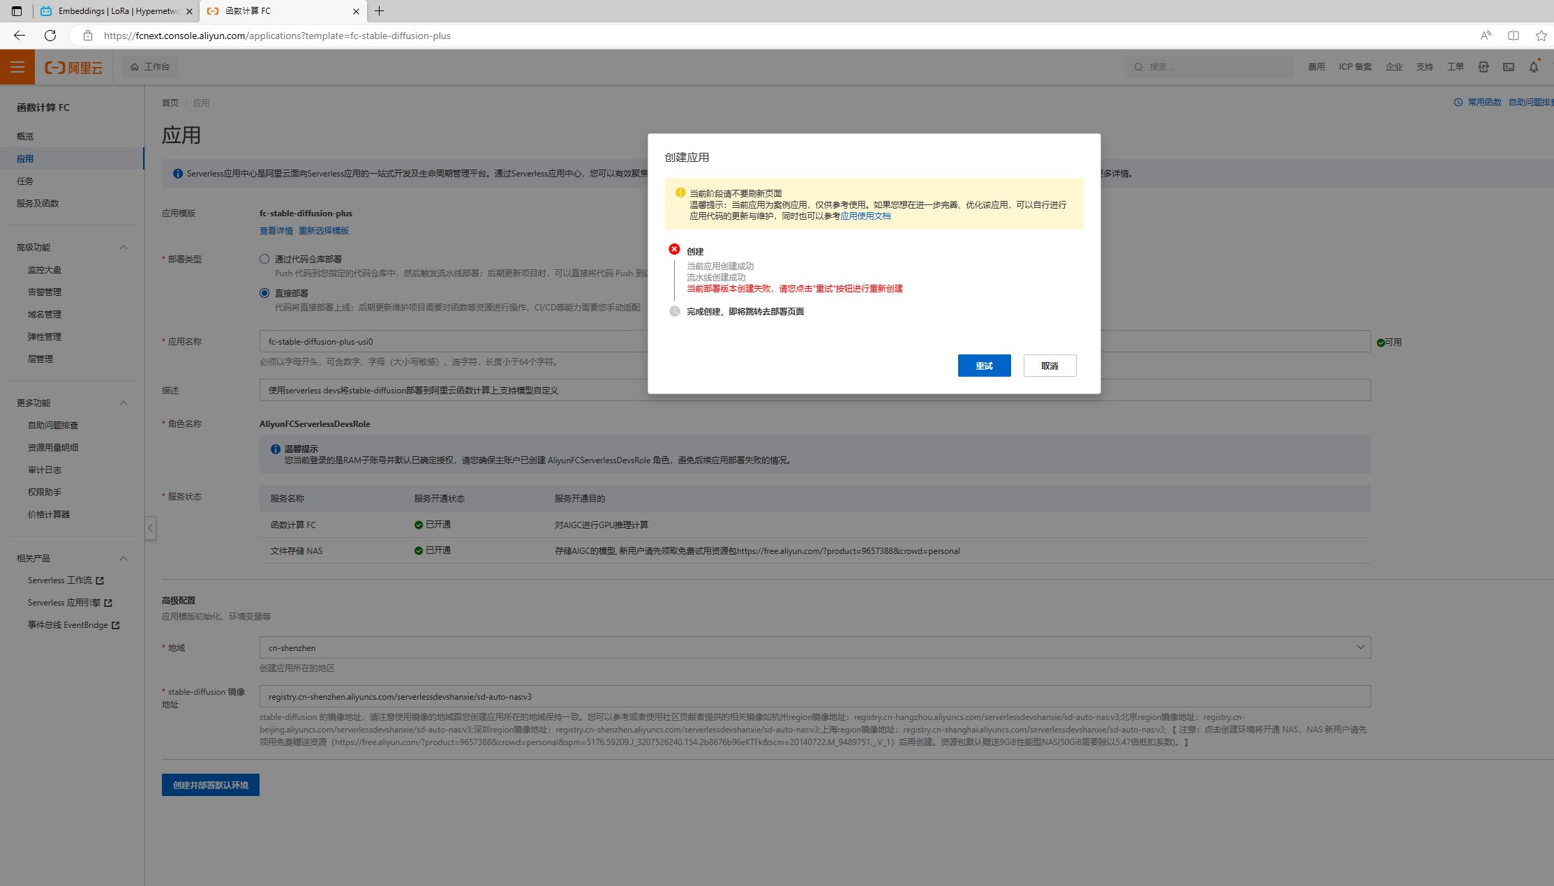Viewport: 1554px width, 886px height.
Task: Open 域名管理 in sidebar
Action: click(45, 315)
